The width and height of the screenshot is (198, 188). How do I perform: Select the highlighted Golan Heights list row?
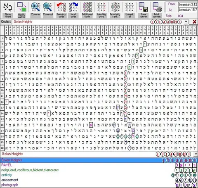99,160
